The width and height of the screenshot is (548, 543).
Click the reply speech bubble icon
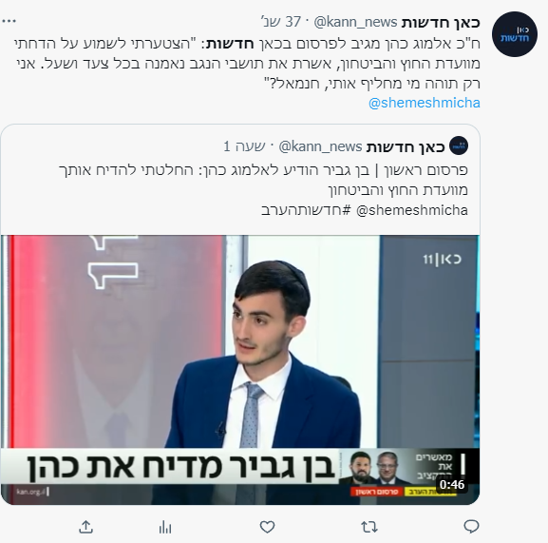471,527
